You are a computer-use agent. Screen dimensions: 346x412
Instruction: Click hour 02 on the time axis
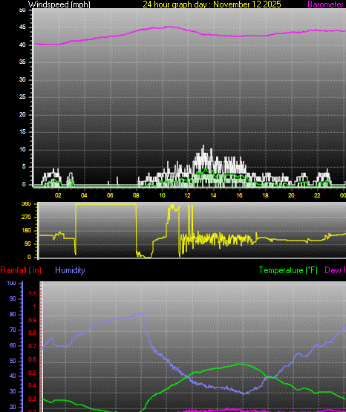click(58, 195)
